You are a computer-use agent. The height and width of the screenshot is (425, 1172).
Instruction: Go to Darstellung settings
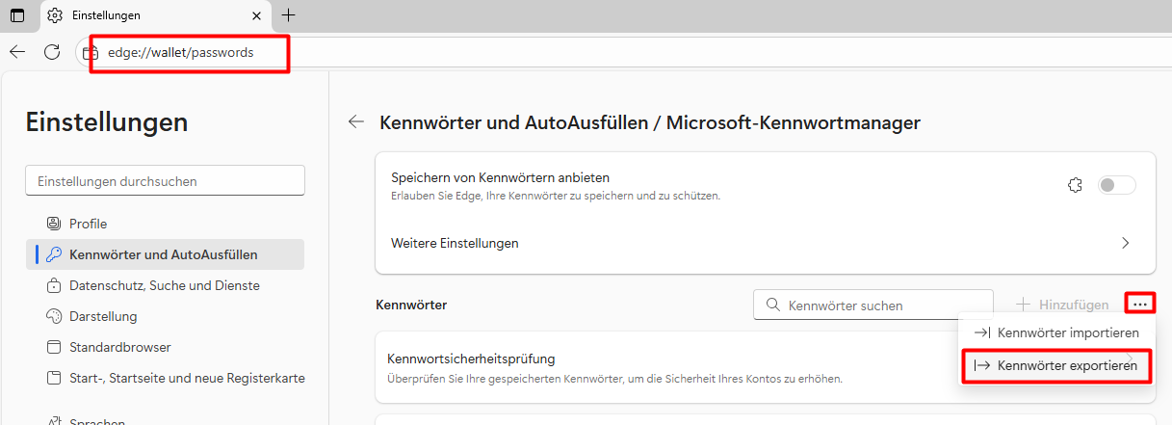click(103, 316)
